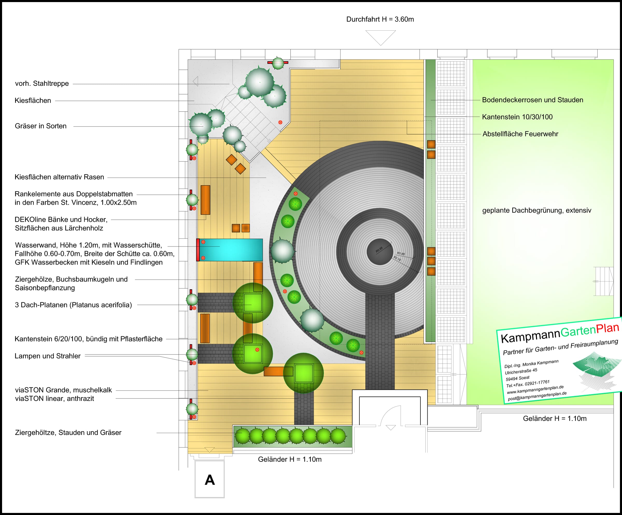Click 'Geländer H = 1.10m' under the green roof

tap(555, 418)
